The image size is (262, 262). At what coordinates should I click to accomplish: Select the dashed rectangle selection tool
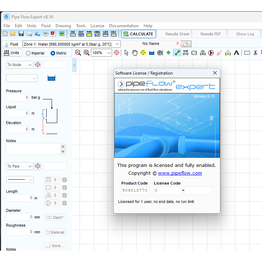click(x=247, y=53)
